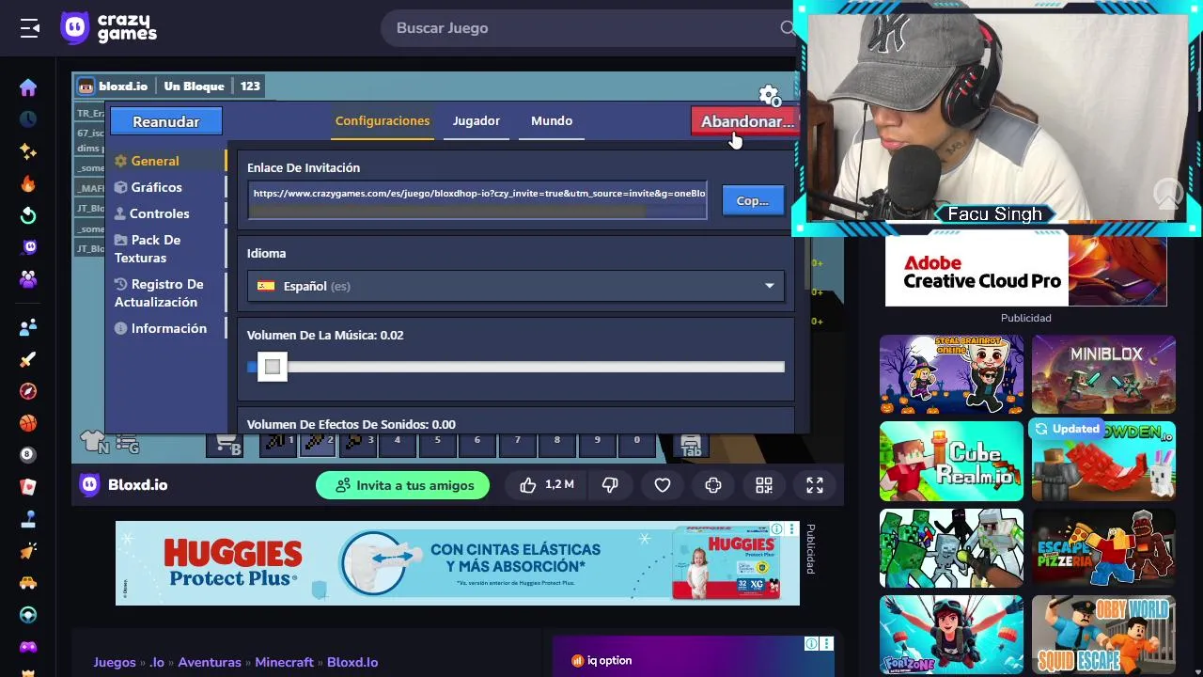Open basketball category icon
Screen dimensions: 1203x677
28,423
